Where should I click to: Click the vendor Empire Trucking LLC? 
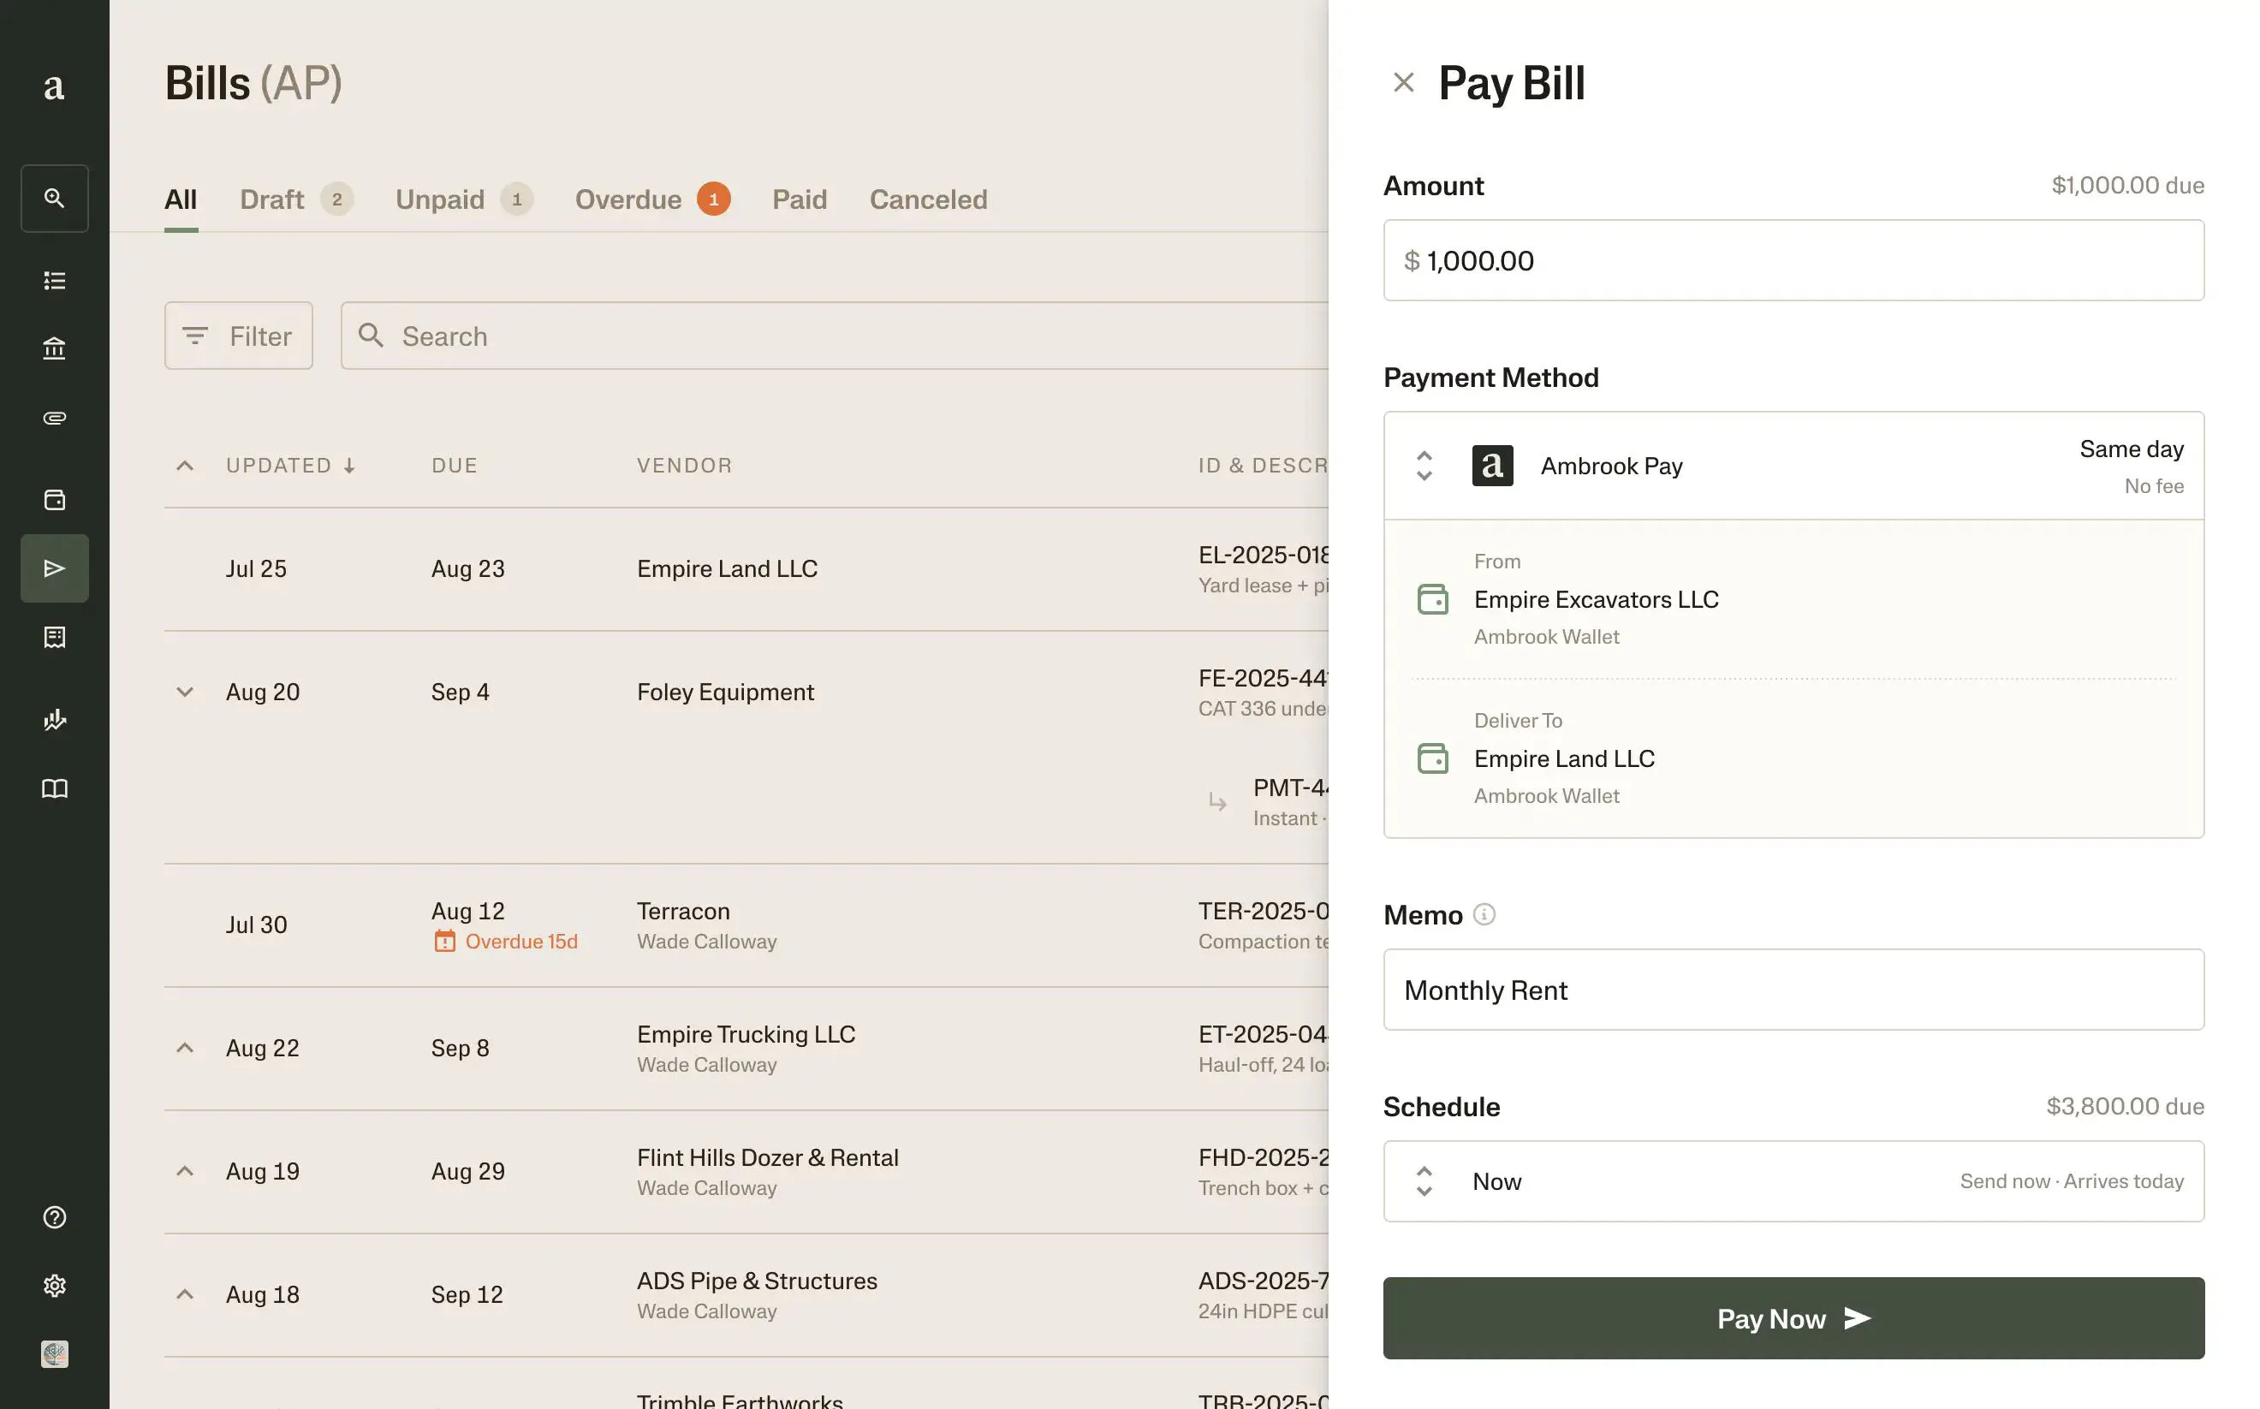coord(746,1034)
